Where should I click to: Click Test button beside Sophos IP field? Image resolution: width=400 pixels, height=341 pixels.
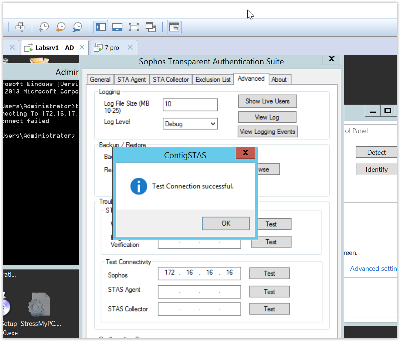coord(270,273)
